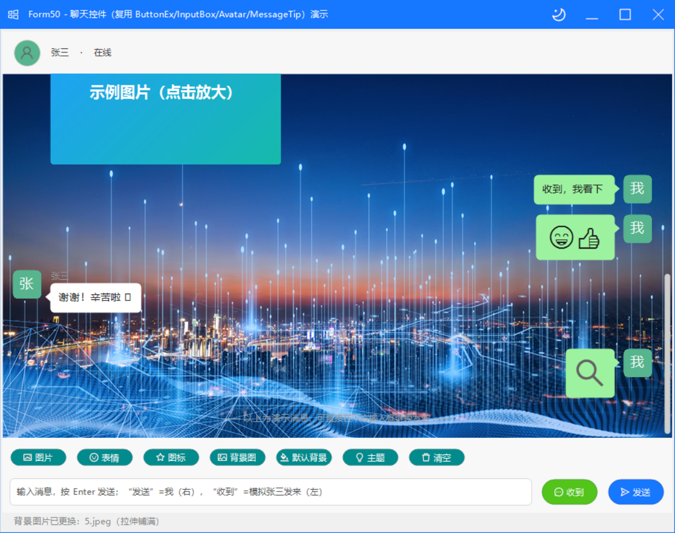The height and width of the screenshot is (533, 675).
Task: Switch the 主题 theme
Action: [370, 457]
